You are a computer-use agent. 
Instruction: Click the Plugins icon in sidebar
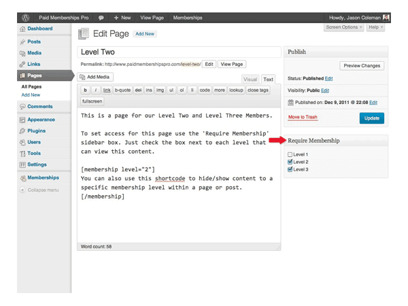pyautogui.click(x=22, y=131)
